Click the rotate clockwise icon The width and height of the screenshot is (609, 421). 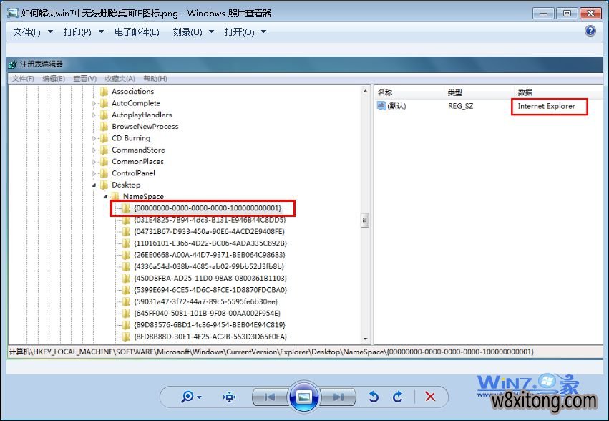coord(399,397)
